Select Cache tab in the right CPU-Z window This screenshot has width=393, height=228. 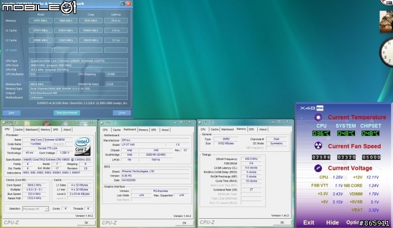(214, 129)
